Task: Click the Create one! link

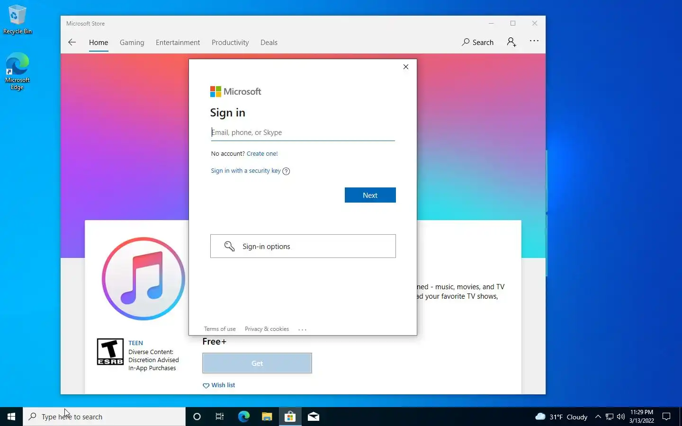Action: (x=262, y=154)
